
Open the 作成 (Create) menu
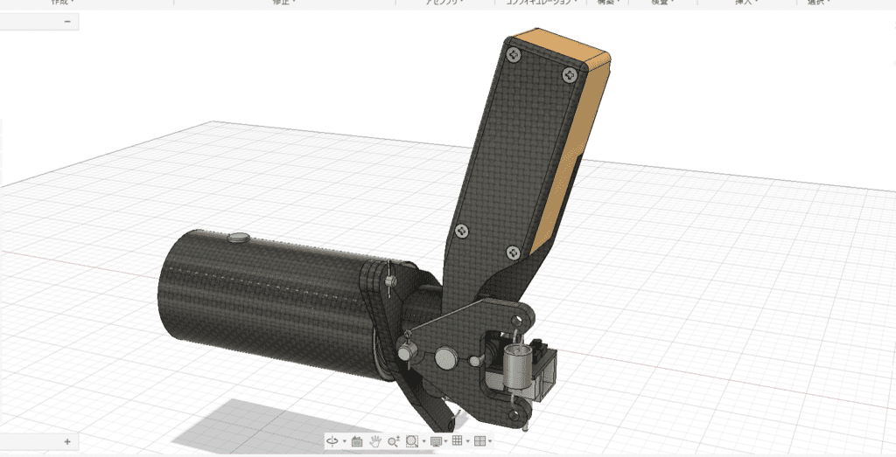pos(62,3)
